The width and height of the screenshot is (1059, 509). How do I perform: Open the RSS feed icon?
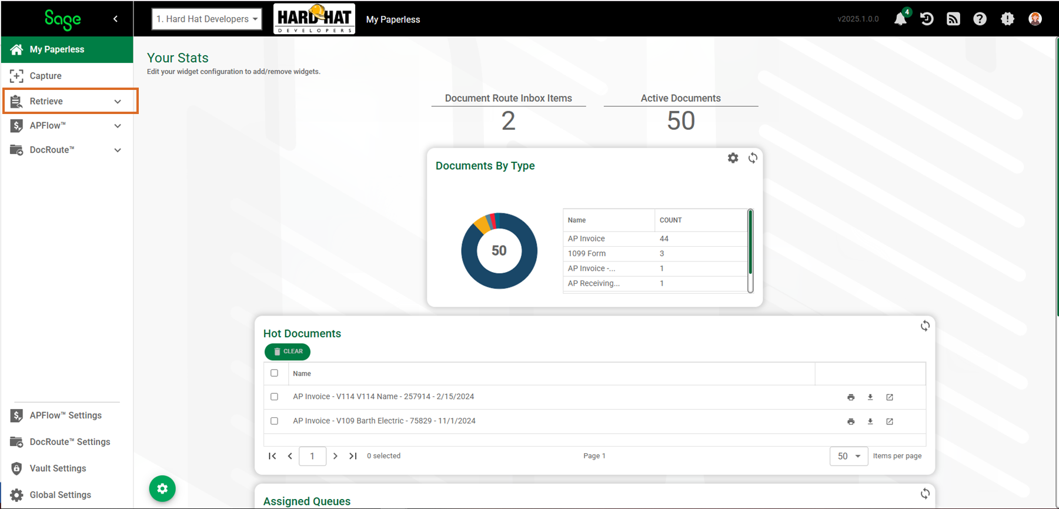click(x=953, y=19)
